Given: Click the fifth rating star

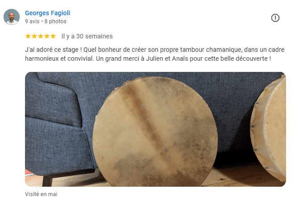Looking at the screenshot, I should tap(53, 36).
